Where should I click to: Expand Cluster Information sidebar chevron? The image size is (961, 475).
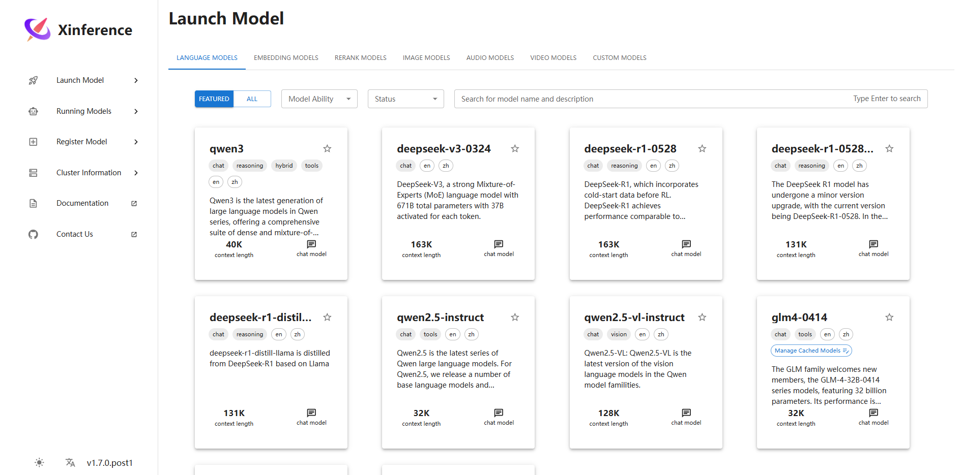pyautogui.click(x=136, y=173)
